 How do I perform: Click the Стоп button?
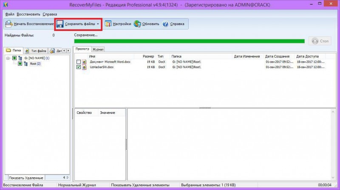click(320, 41)
